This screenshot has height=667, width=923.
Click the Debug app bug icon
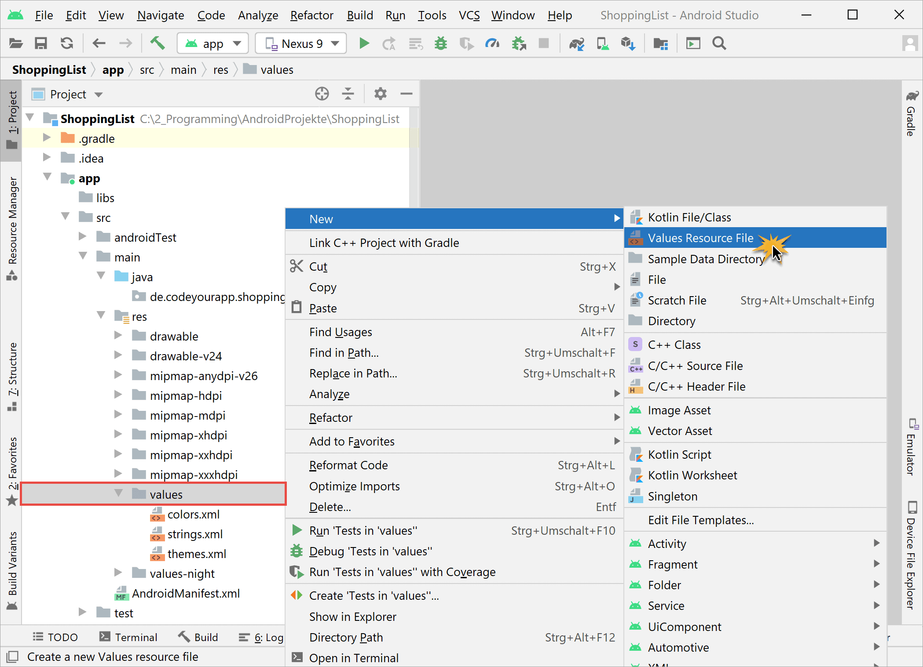[x=440, y=43]
